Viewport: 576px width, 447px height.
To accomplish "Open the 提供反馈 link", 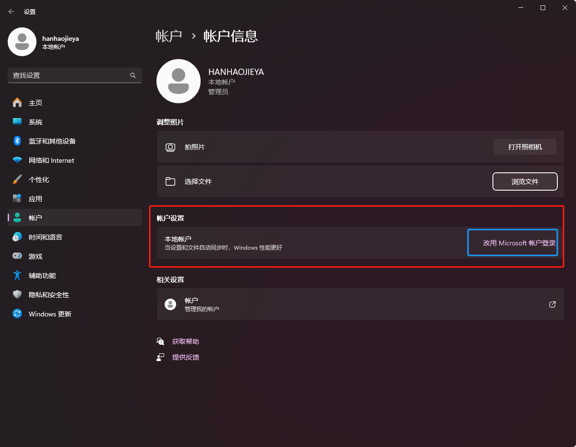I will point(186,357).
